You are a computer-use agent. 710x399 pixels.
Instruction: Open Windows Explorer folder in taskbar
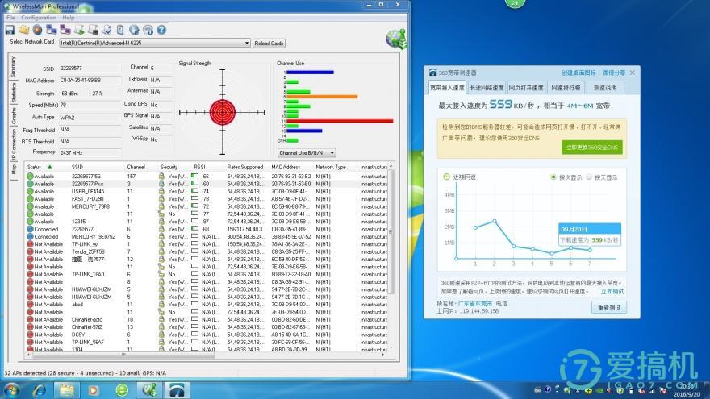(67, 390)
